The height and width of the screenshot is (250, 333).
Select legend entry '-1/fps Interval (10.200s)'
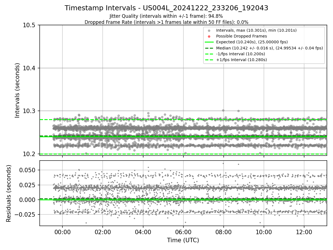point(241,54)
